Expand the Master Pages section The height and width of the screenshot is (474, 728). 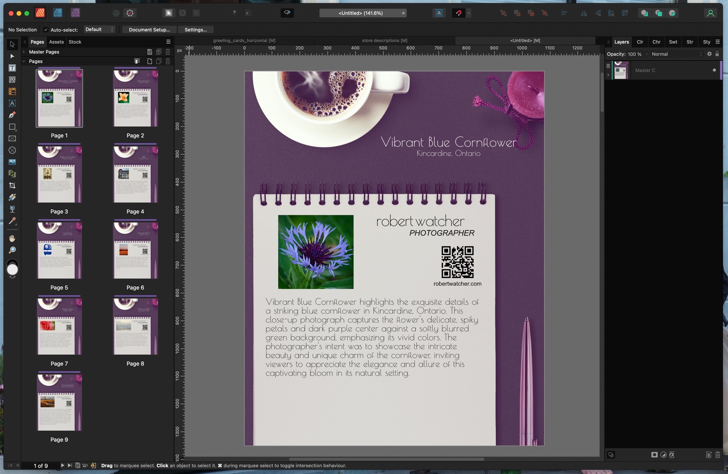point(24,52)
